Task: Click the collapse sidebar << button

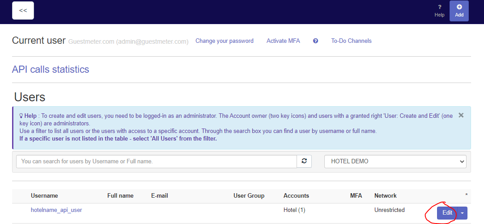Action: click(x=23, y=11)
